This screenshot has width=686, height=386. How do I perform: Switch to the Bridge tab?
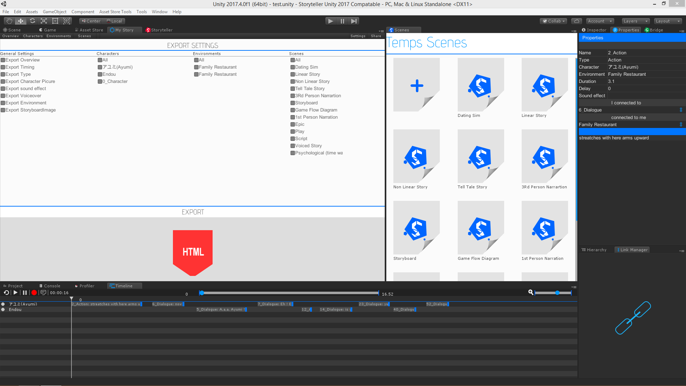654,30
